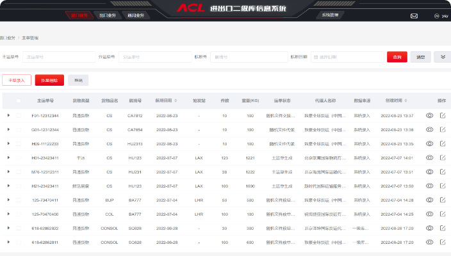Click the red 查询 search button
451x256 pixels.
[397, 57]
